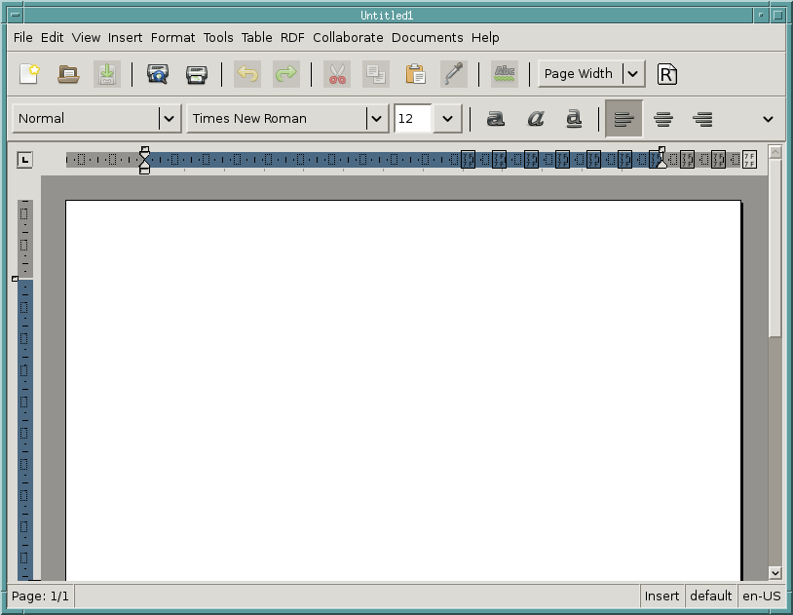Print the document using the printer icon

pyautogui.click(x=197, y=74)
